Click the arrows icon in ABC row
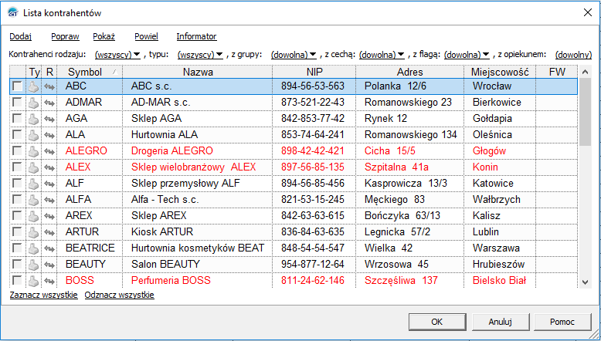Image resolution: width=601 pixels, height=341 pixels. [49, 87]
